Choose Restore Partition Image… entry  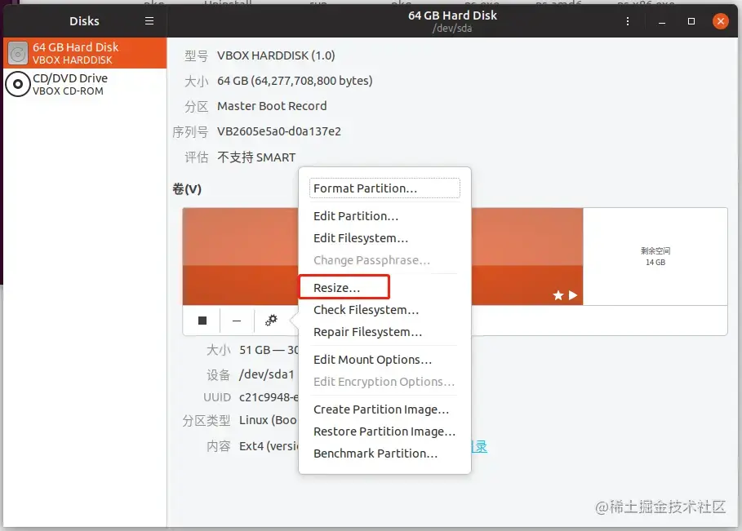tap(384, 431)
